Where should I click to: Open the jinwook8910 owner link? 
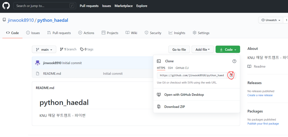click(21, 20)
